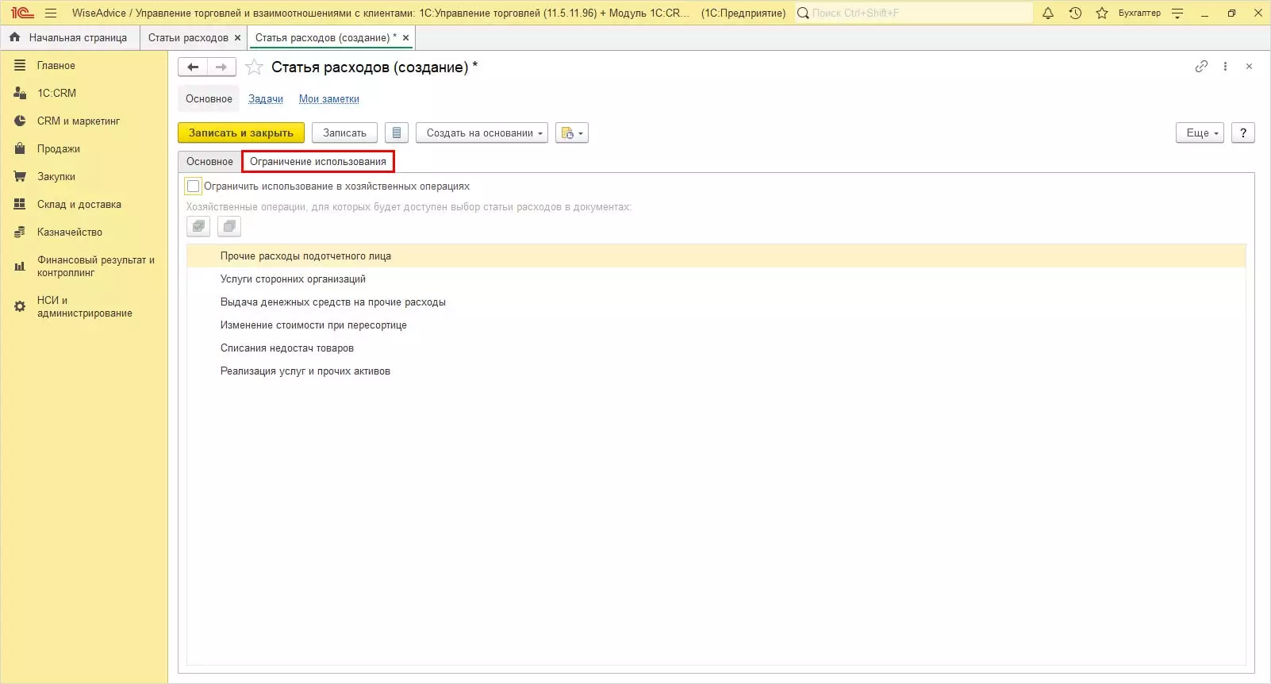
Task: Click the CRM и маркетинг pie icon
Action: 20,121
